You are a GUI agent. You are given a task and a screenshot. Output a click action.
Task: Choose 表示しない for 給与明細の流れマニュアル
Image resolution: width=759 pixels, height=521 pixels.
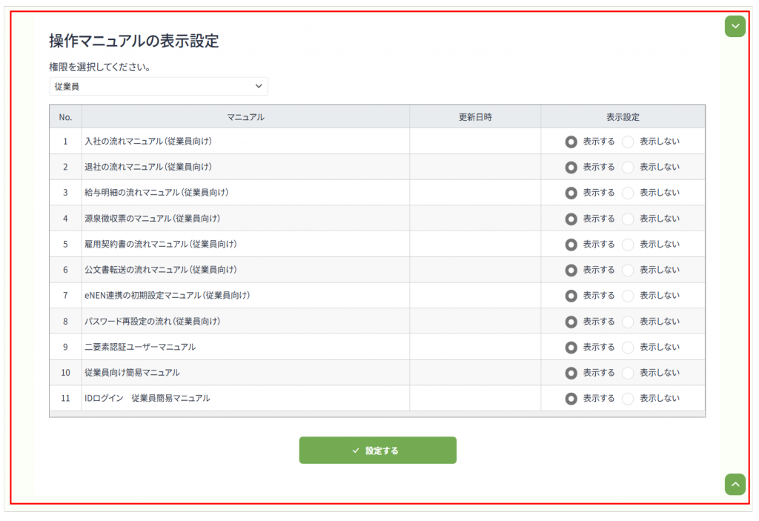629,193
